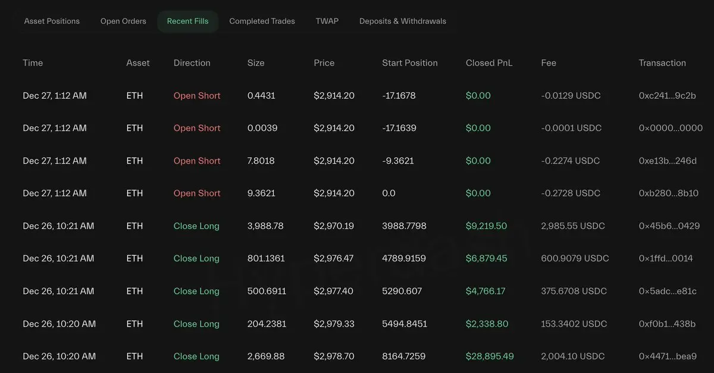
Task: Switch to the Asset Positions tab
Action: tap(52, 21)
